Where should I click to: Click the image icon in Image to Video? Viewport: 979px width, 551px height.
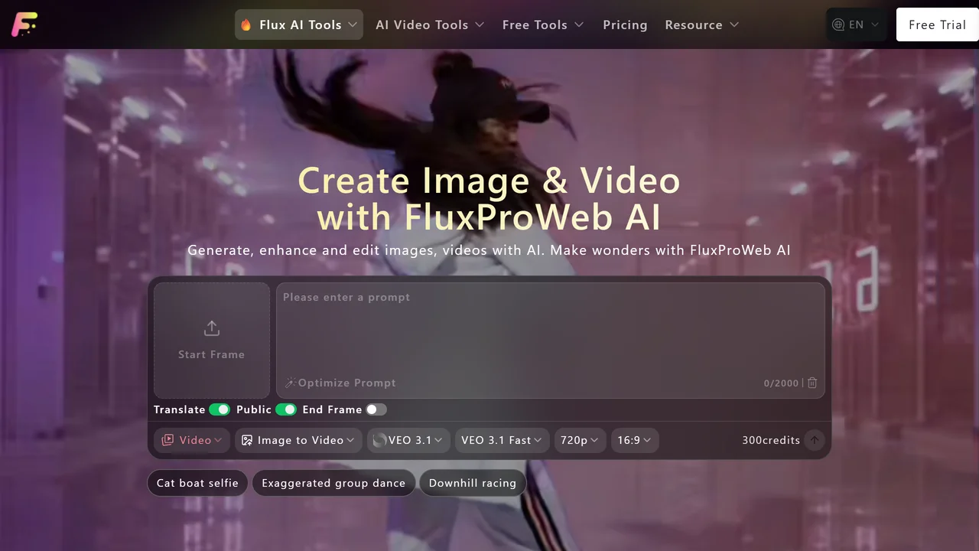tap(247, 440)
